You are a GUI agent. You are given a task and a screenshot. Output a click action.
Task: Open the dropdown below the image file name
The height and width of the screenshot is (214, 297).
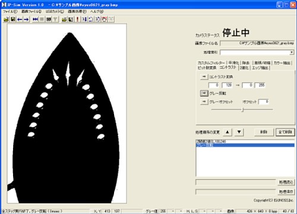coord(292,52)
